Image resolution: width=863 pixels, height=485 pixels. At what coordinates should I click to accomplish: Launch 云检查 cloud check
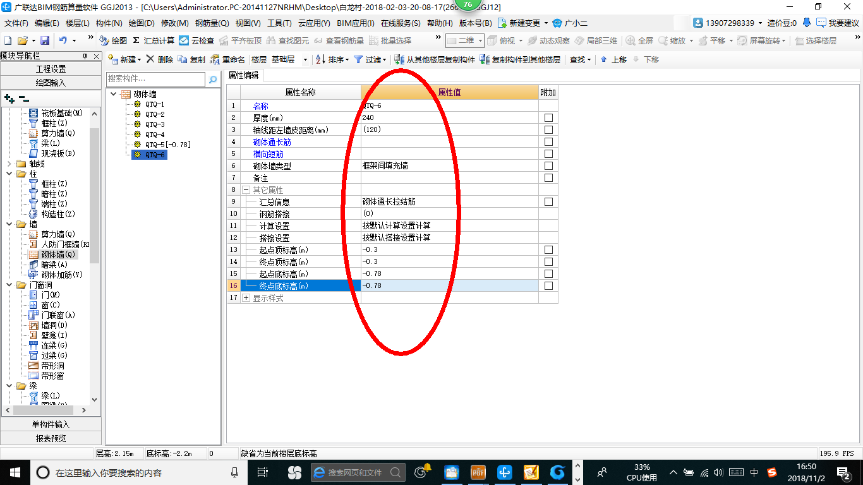(196, 40)
